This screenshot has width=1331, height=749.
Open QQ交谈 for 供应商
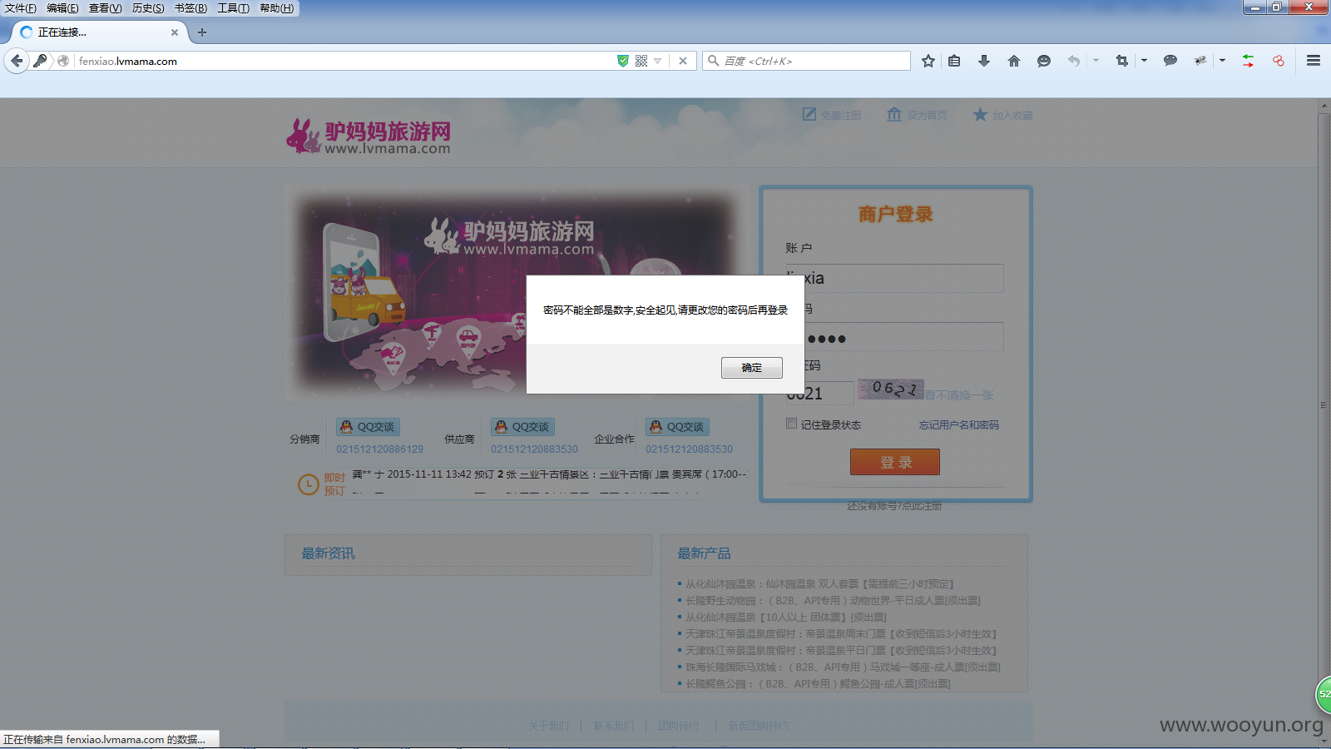pyautogui.click(x=522, y=427)
